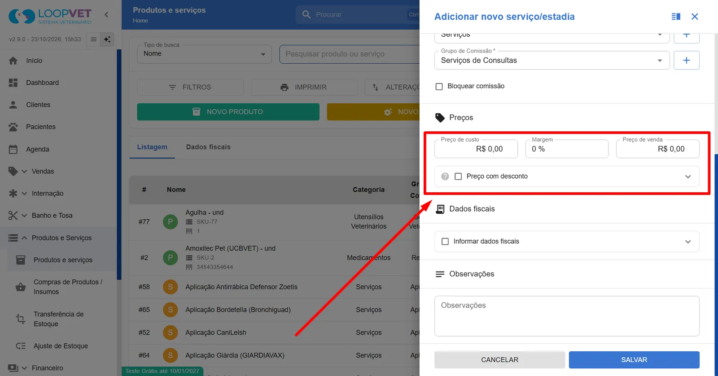Switch to the Listagem tab

click(x=152, y=147)
